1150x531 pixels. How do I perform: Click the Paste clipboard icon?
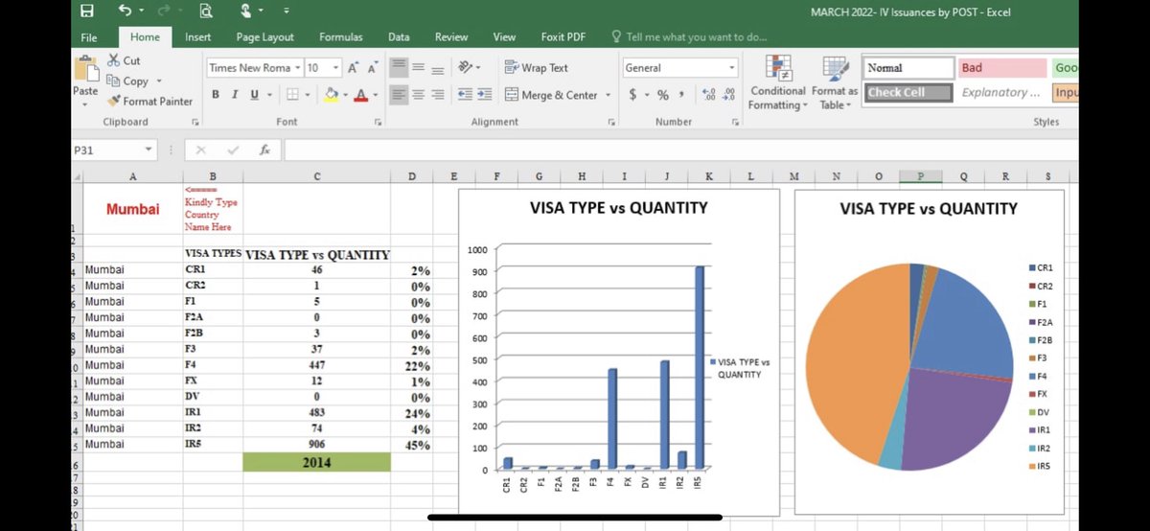[85, 67]
